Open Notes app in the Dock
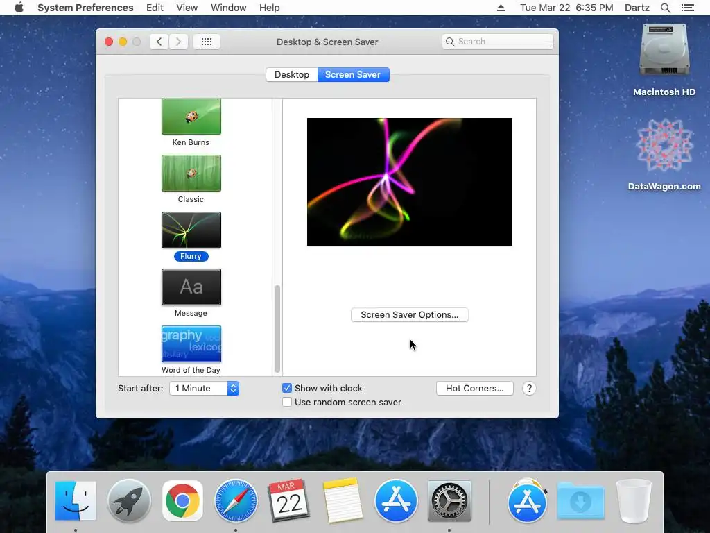 (x=343, y=501)
